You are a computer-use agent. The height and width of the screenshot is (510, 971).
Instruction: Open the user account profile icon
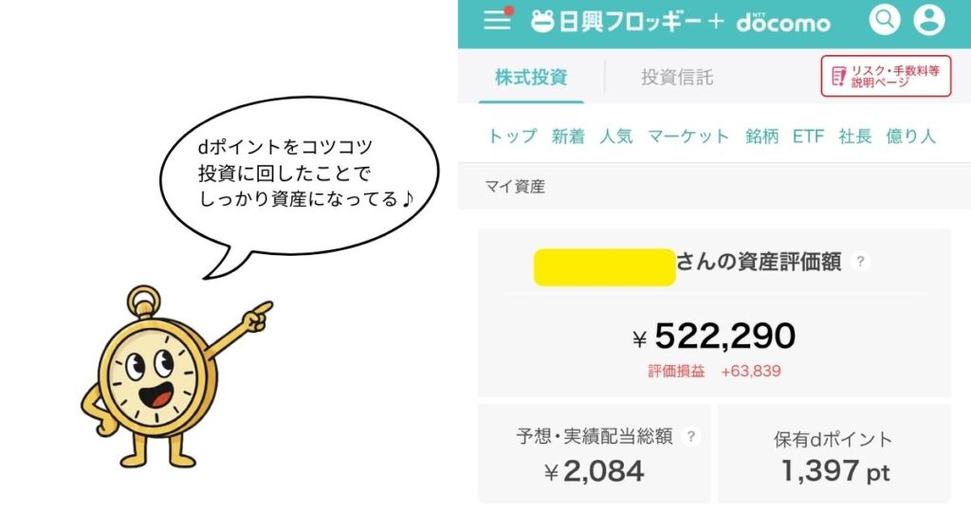point(929,20)
